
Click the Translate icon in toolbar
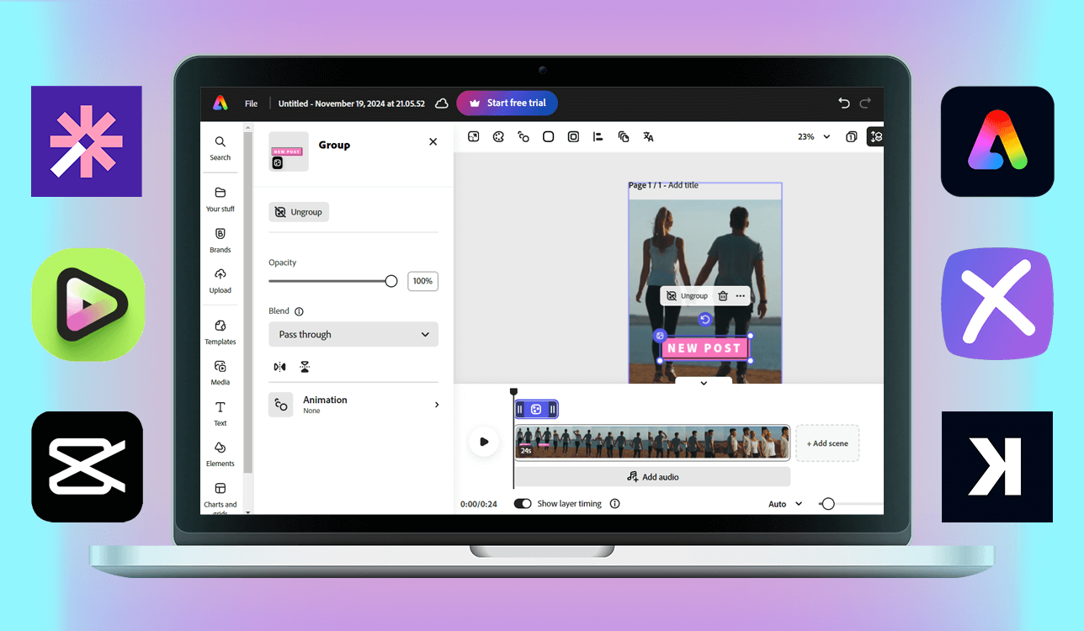point(648,136)
